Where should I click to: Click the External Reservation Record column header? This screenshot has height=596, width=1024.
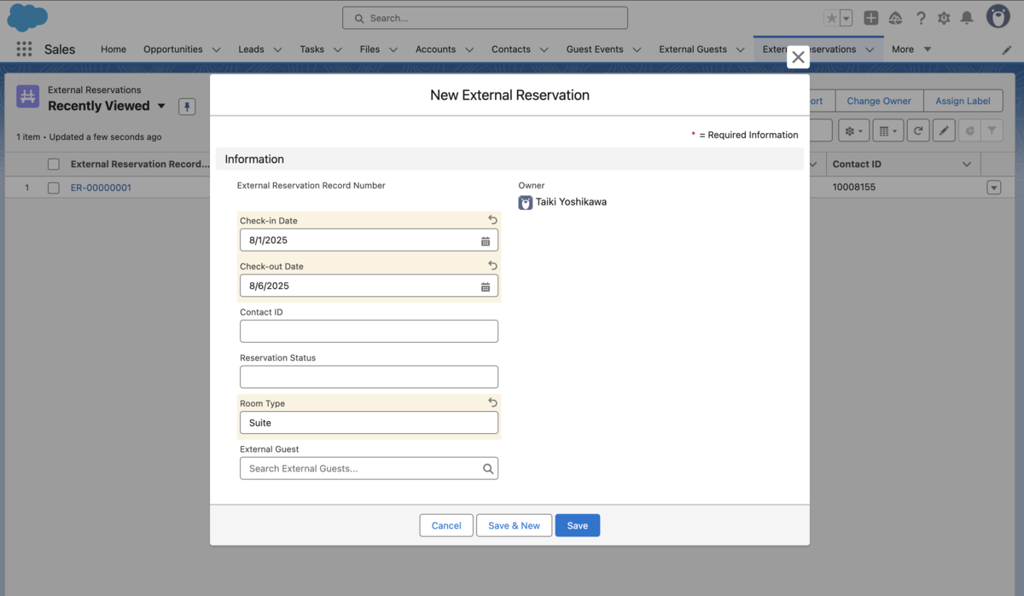pyautogui.click(x=140, y=165)
